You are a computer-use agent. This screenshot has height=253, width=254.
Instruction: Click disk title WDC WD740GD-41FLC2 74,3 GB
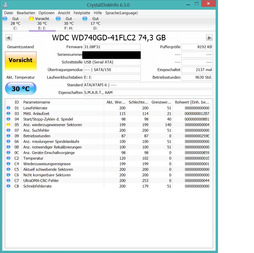coord(109,38)
